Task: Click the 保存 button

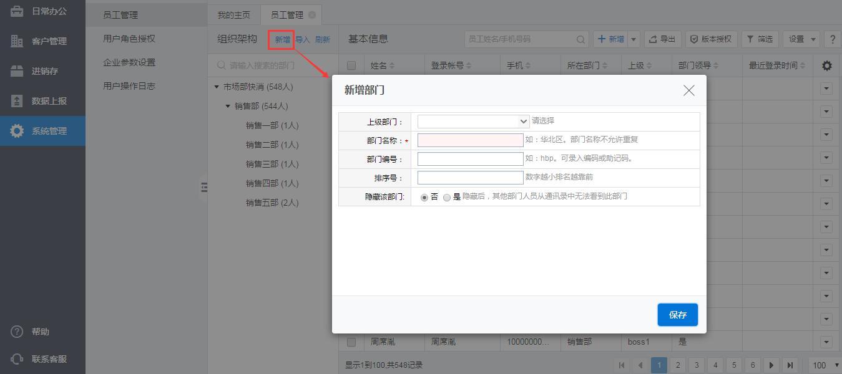Action: pyautogui.click(x=677, y=315)
